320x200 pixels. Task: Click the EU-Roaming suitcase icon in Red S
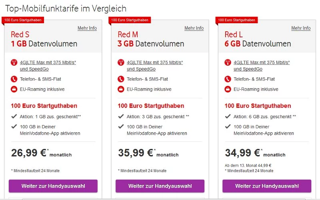click(x=14, y=89)
